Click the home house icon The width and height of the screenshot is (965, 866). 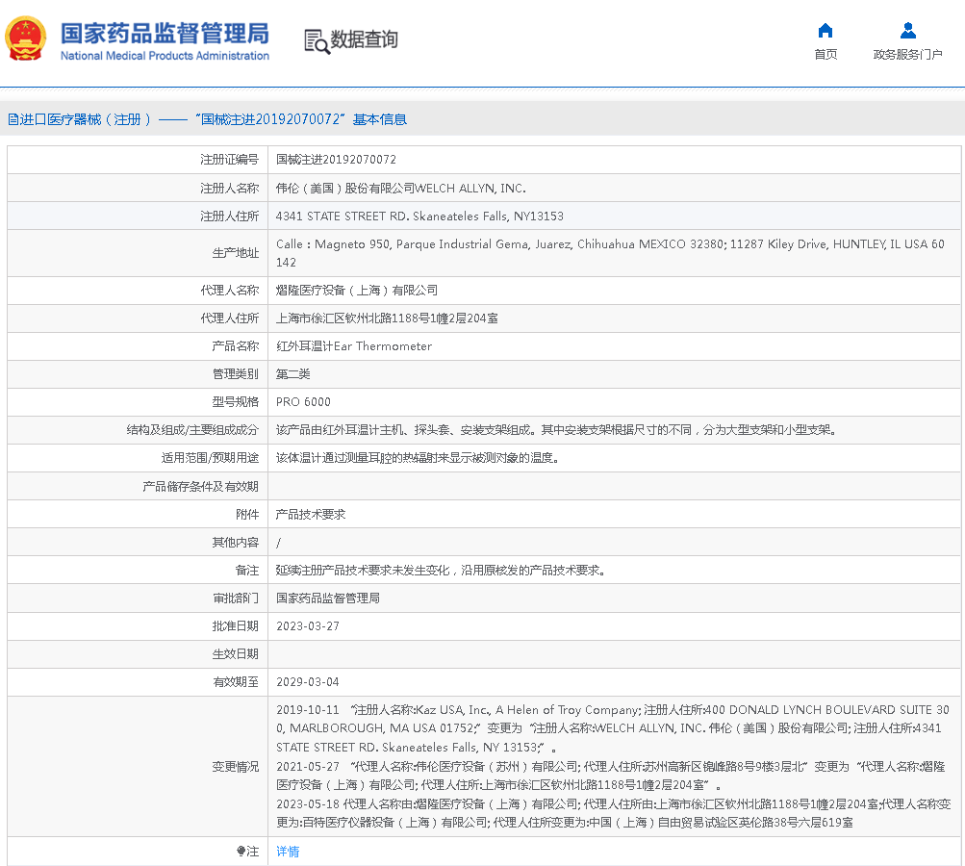click(x=825, y=31)
